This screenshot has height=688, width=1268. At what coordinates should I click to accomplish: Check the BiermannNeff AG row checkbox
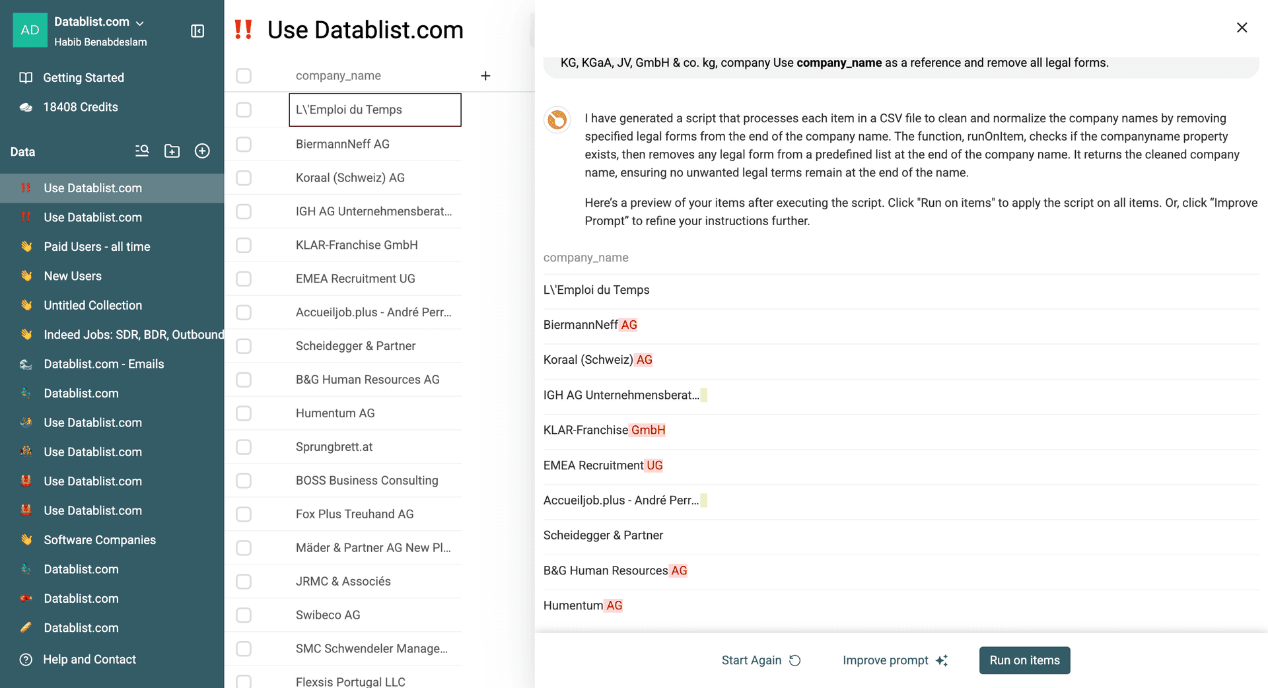(x=244, y=144)
